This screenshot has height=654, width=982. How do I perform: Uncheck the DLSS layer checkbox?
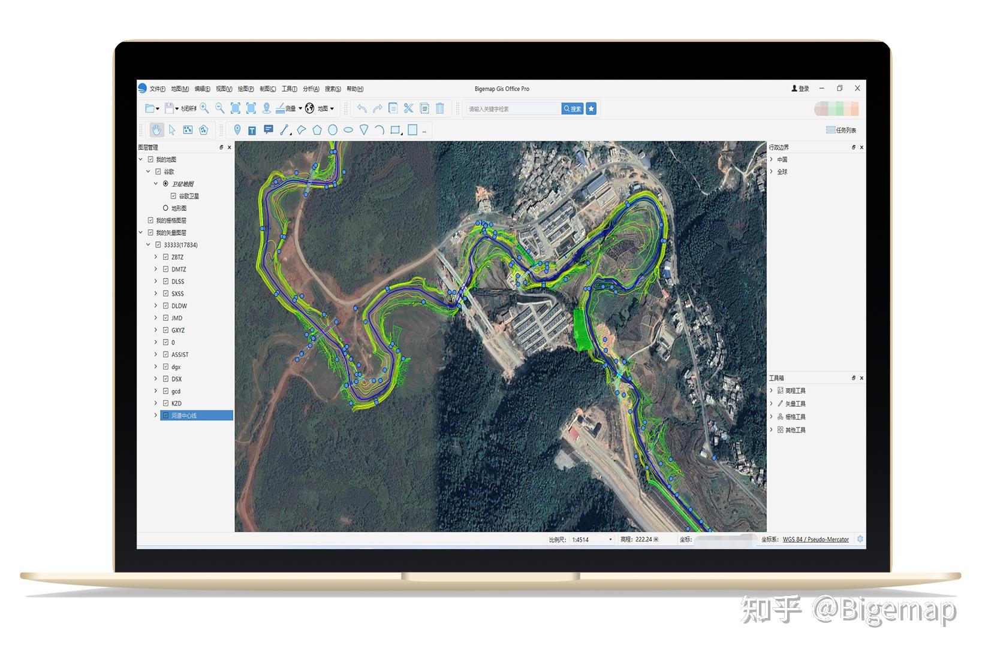point(165,281)
